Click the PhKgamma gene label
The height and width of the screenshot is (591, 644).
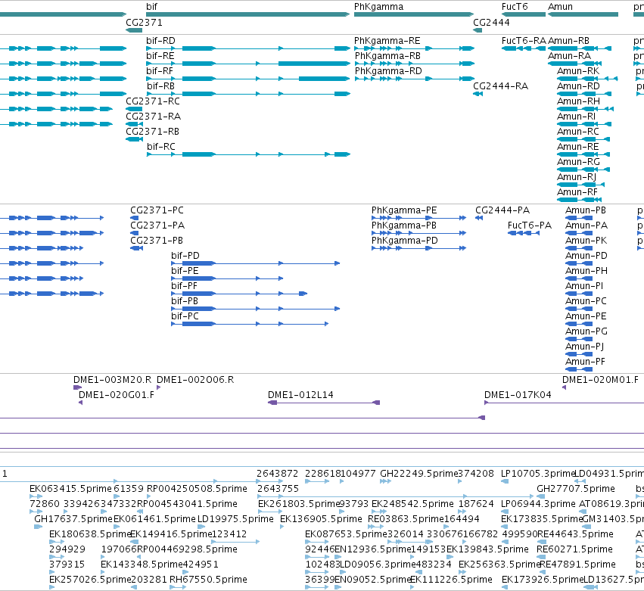[x=378, y=7]
